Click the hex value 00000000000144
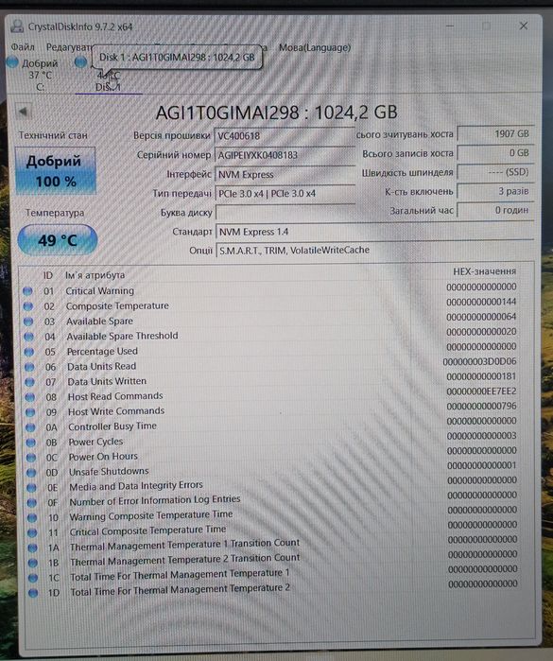Image resolution: width=553 pixels, height=661 pixels. (x=481, y=302)
